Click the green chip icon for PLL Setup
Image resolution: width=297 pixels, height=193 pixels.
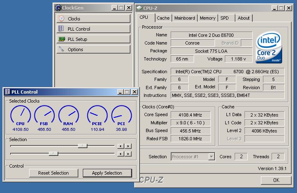coord(62,39)
